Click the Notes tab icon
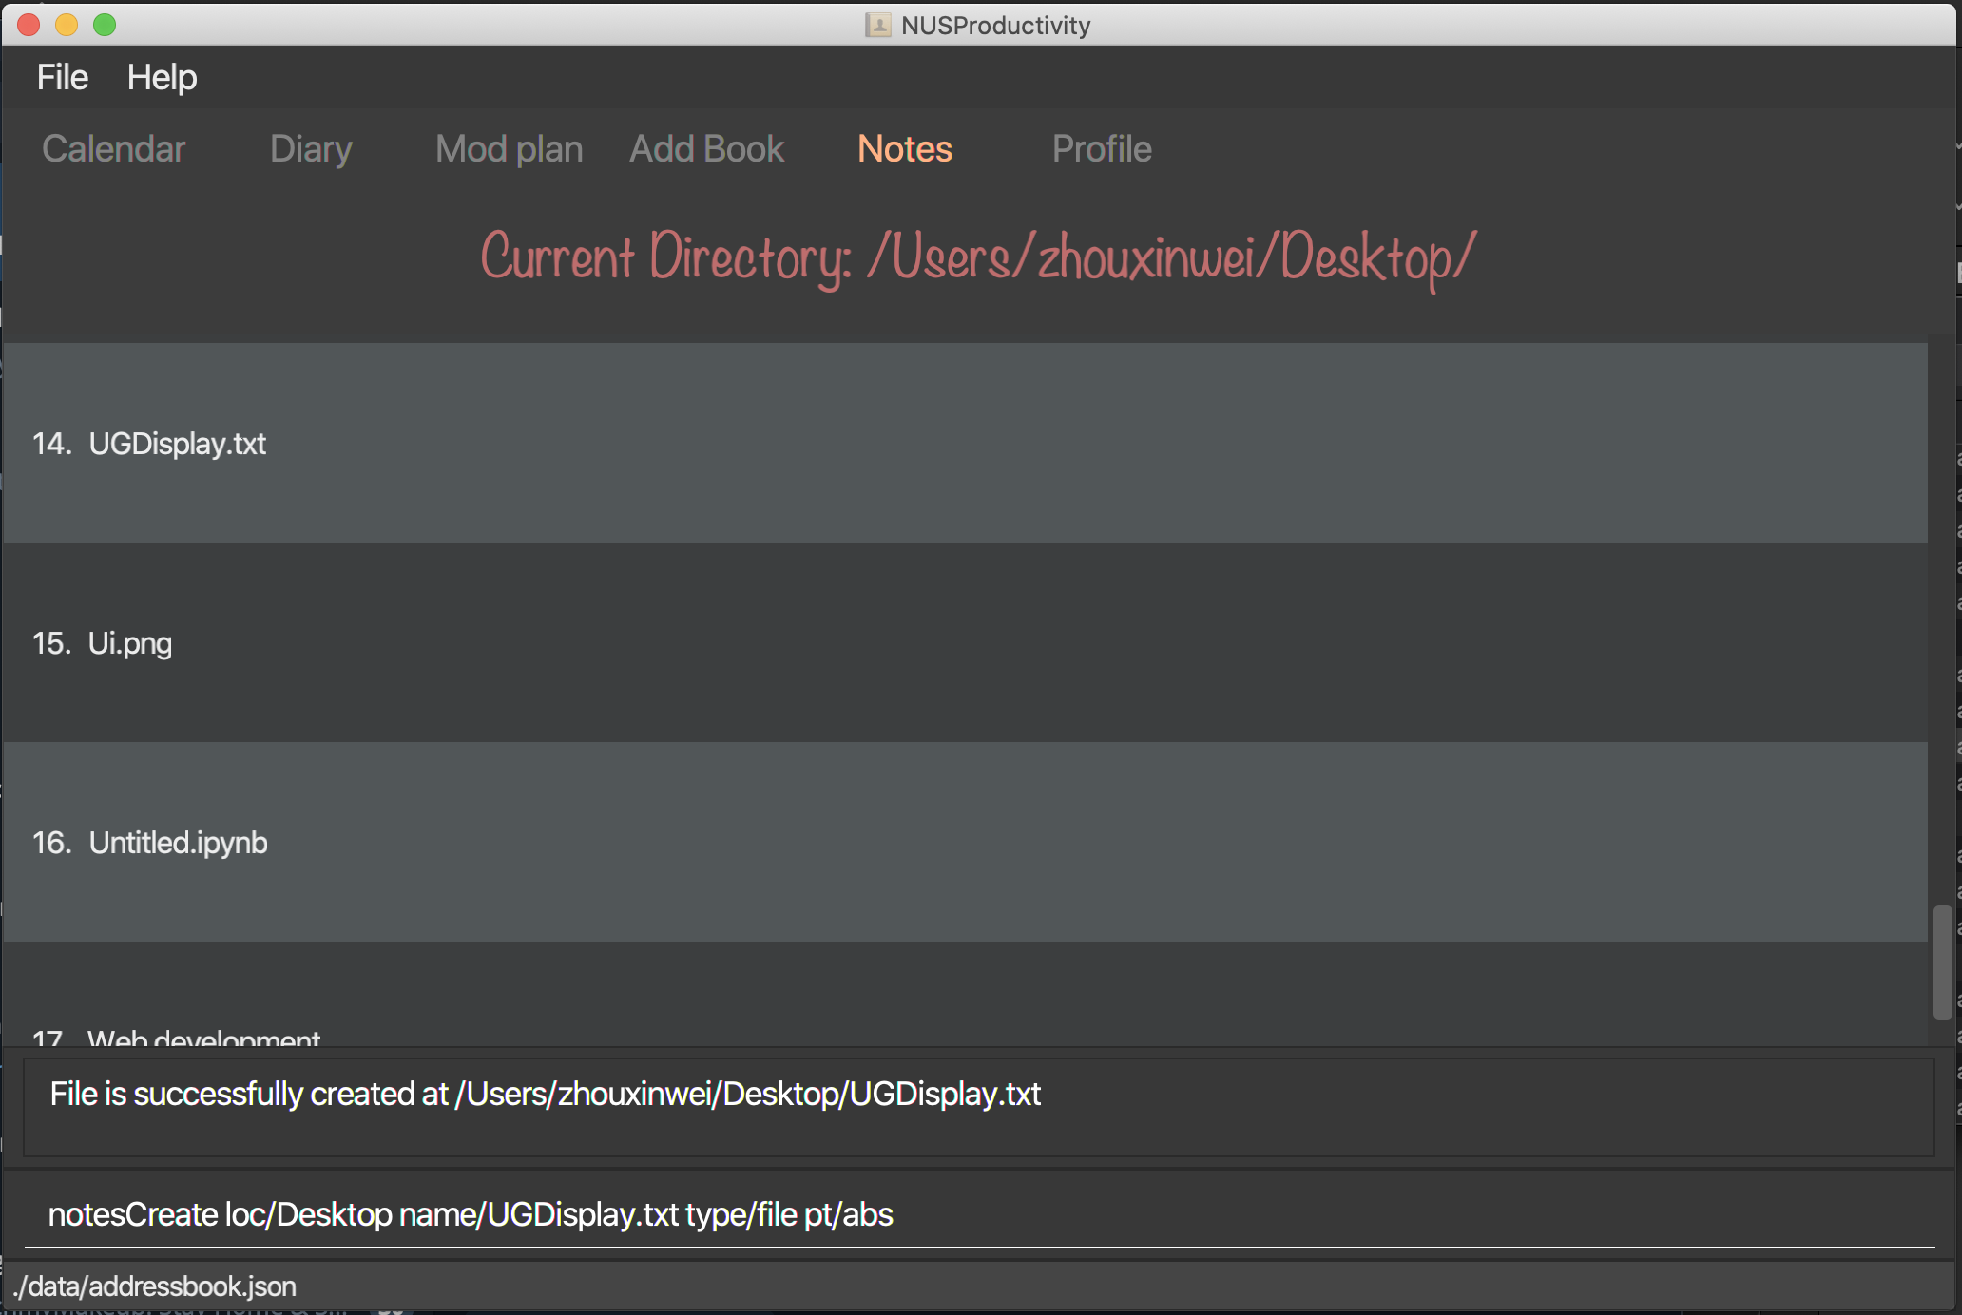Image resolution: width=1962 pixels, height=1315 pixels. (x=905, y=148)
